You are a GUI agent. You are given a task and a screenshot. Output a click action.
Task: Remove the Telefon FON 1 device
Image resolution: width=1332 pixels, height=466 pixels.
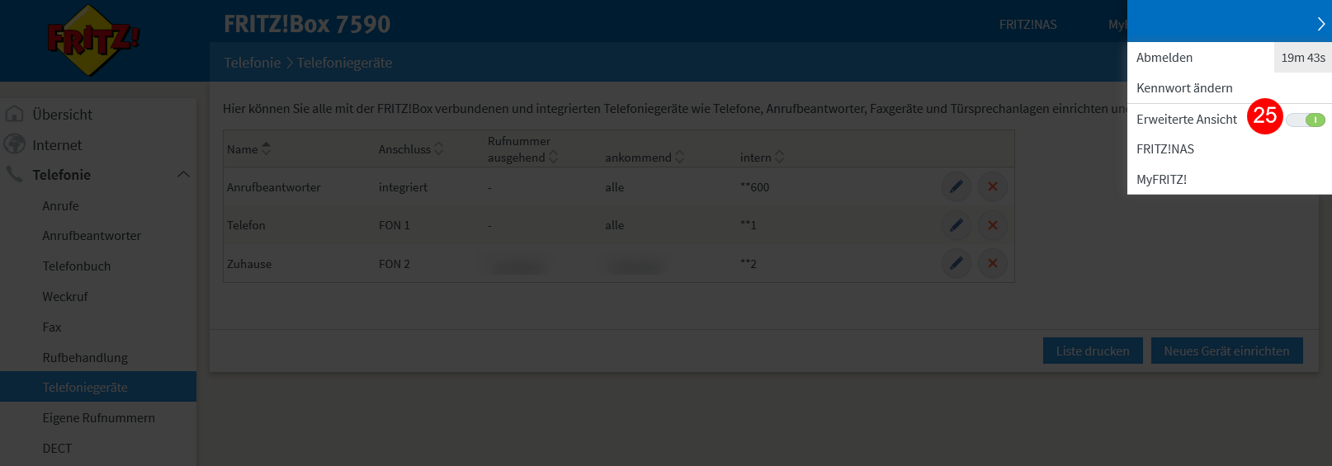[x=992, y=225]
